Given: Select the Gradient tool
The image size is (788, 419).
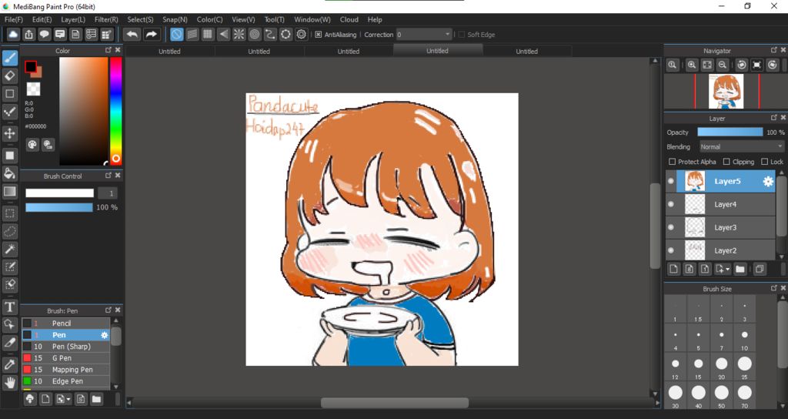Looking at the screenshot, I should [x=9, y=191].
